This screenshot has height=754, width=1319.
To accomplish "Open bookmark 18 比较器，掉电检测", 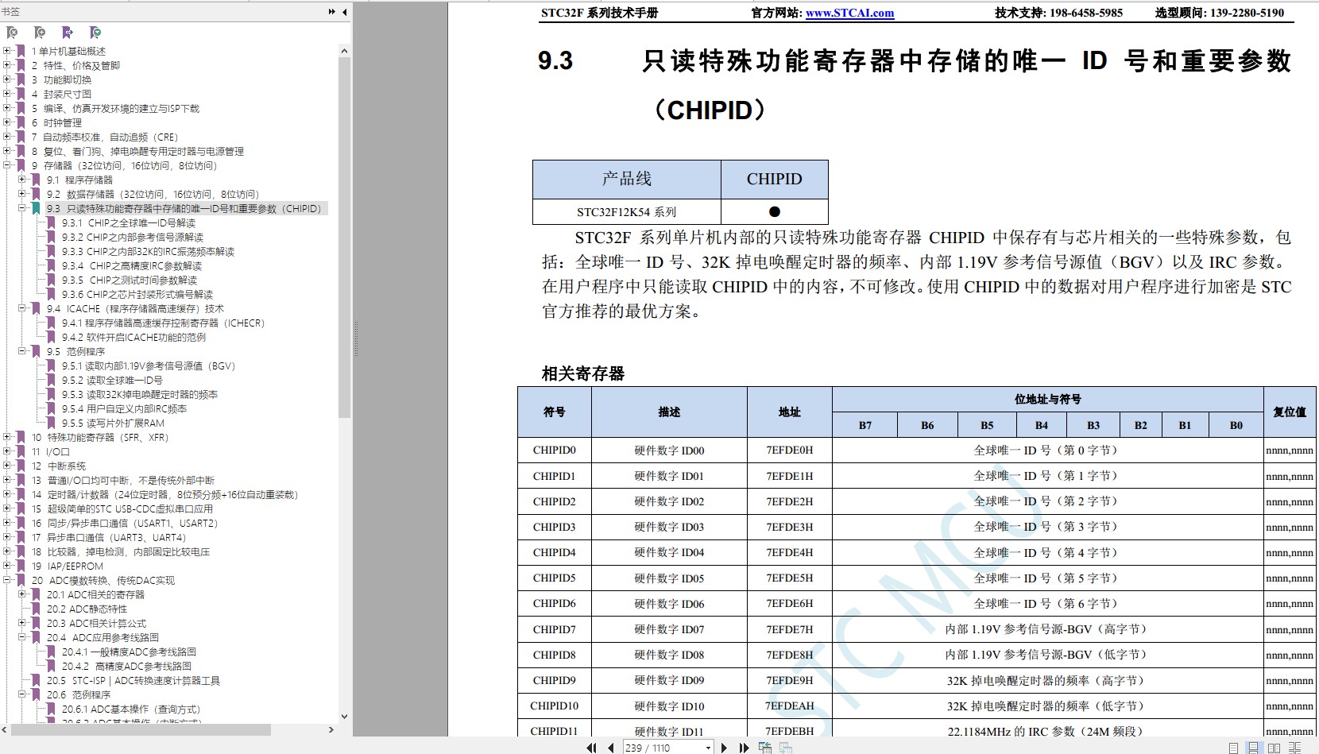I will click(x=121, y=552).
